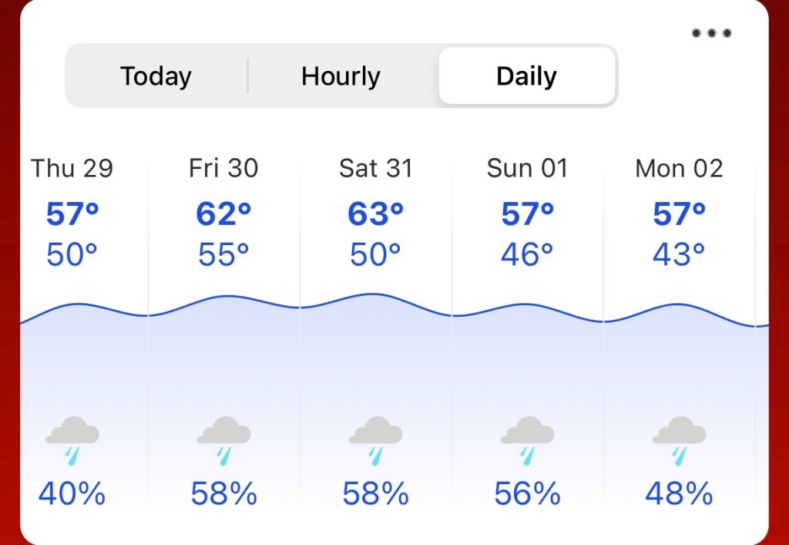Viewport: 789px width, 545px height.
Task: Select the Fri 30 day label
Action: 223,168
